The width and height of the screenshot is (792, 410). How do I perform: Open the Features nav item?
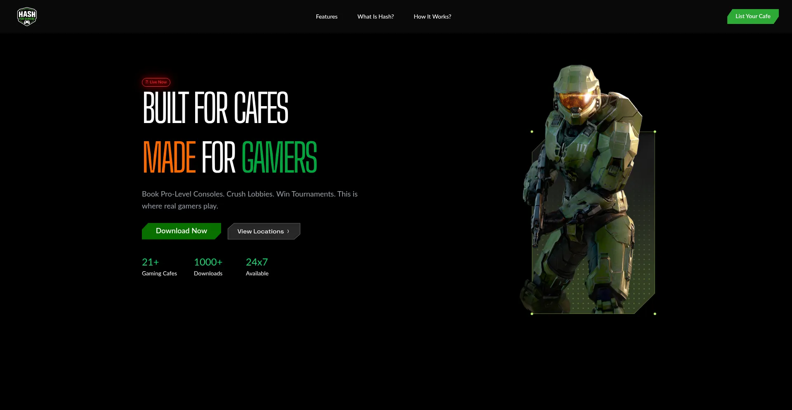pyautogui.click(x=326, y=17)
